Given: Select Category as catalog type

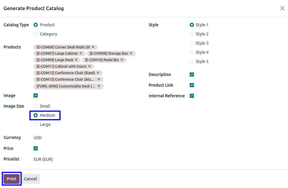Looking at the screenshot, I should [36, 34].
